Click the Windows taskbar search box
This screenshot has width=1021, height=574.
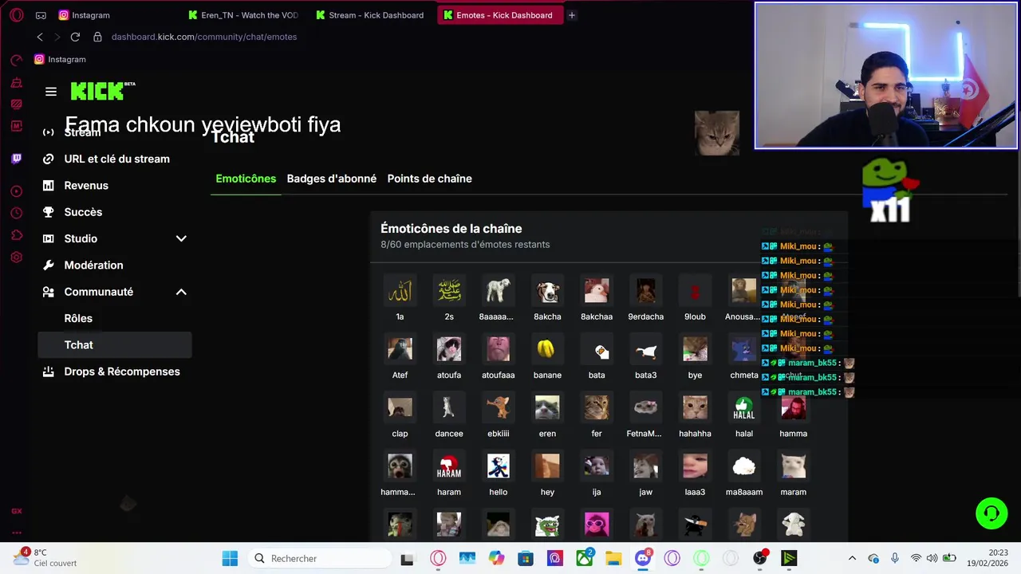pyautogui.click(x=319, y=558)
